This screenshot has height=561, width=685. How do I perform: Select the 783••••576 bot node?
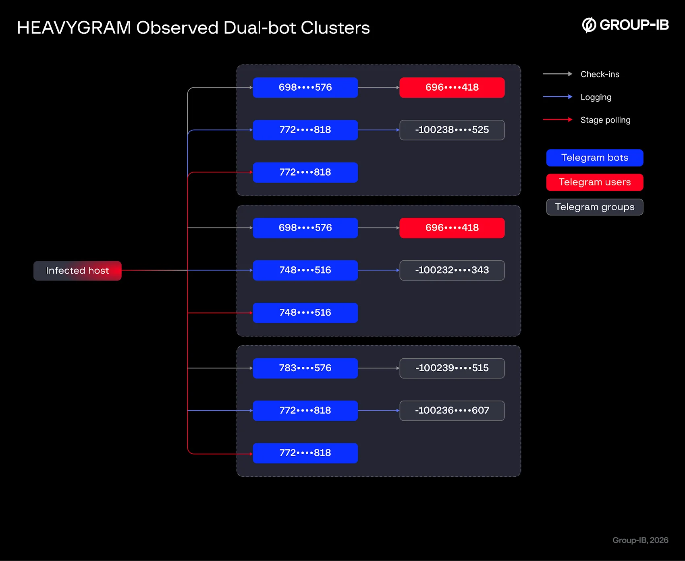tap(305, 368)
